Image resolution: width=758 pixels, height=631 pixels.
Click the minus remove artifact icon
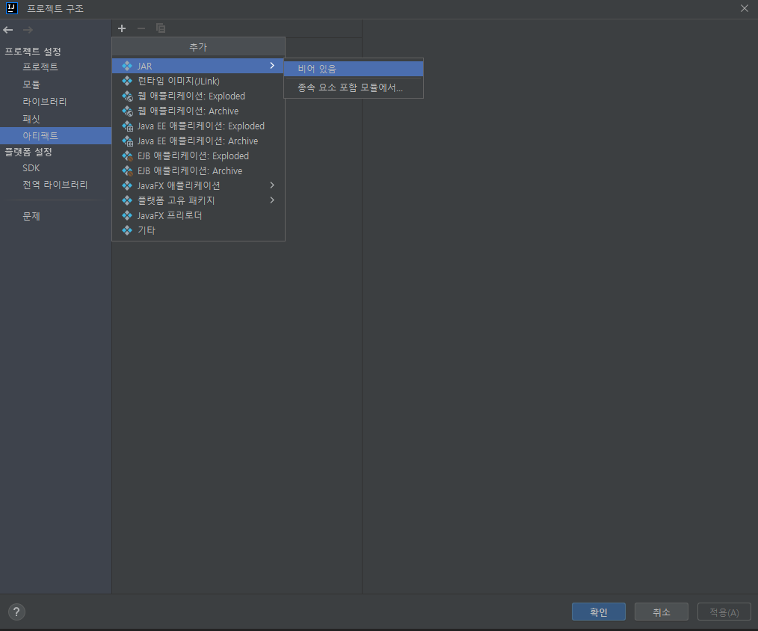click(x=141, y=28)
